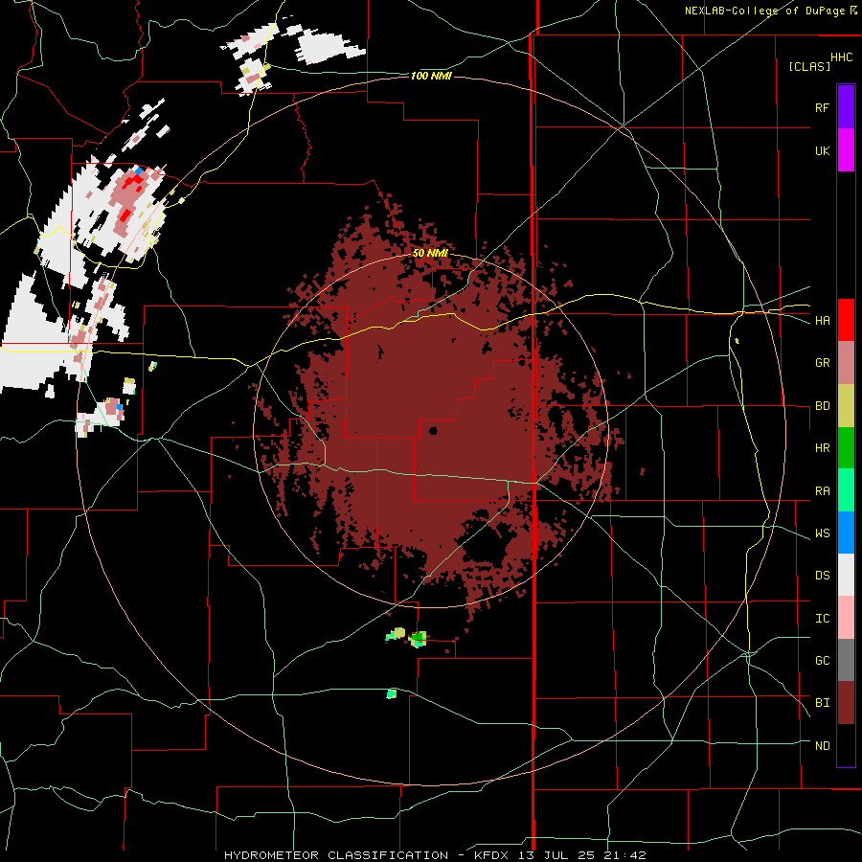
Task: Click the 'RA' legend label
Action: (822, 491)
